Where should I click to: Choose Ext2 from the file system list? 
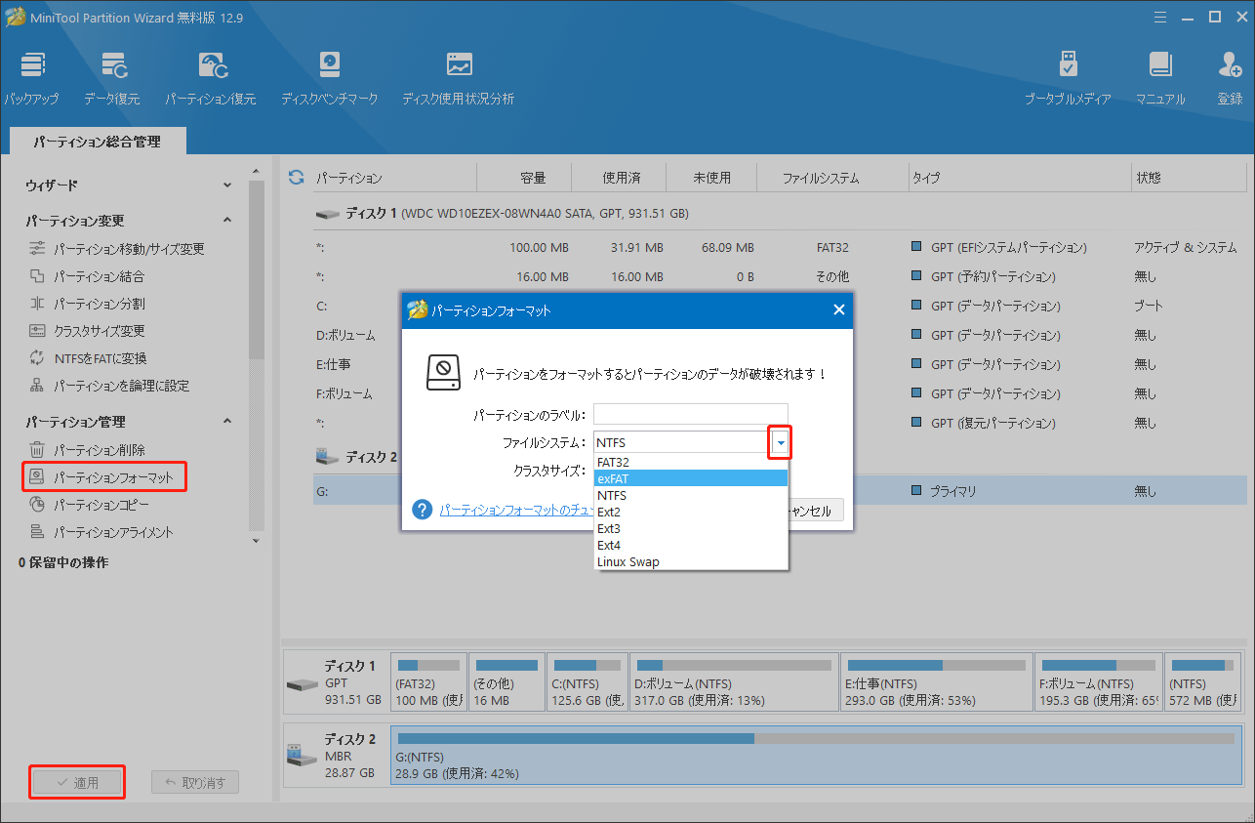pyautogui.click(x=691, y=512)
